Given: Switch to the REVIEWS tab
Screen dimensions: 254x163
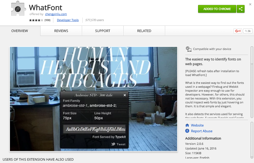Looking at the screenshot, I should [61, 31].
